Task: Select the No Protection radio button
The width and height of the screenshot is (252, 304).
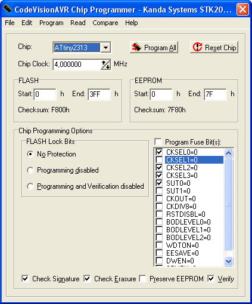Action: point(30,154)
